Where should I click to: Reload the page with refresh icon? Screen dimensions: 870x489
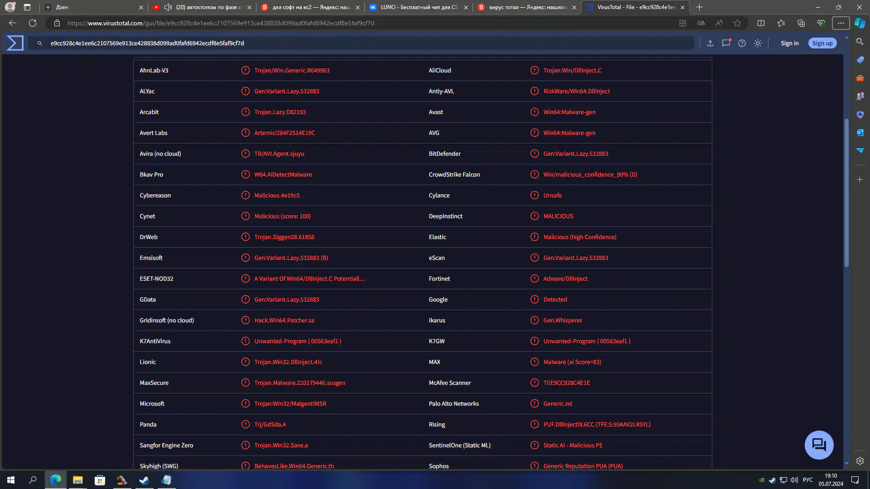33,23
